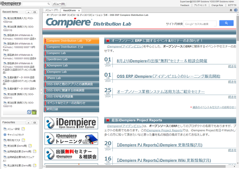239x169 pixels.
Task: Click the Feedback link
Action: (185, 5)
